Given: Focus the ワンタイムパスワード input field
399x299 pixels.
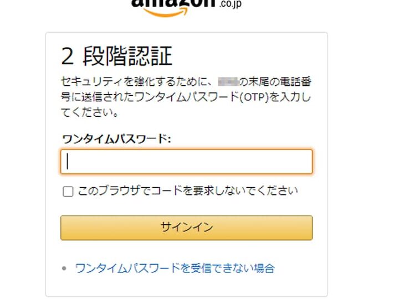Looking at the screenshot, I should click(186, 162).
